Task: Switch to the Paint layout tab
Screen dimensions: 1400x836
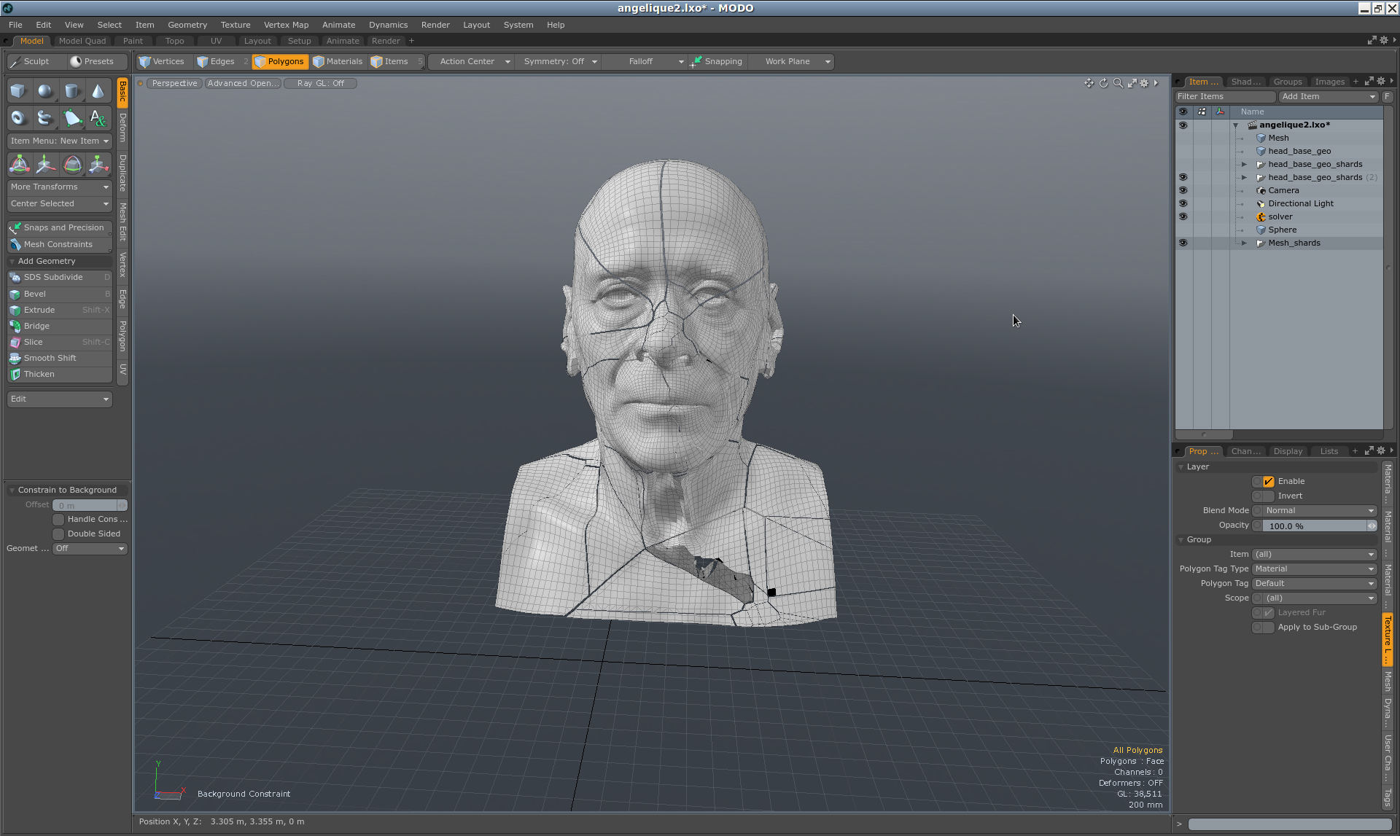Action: click(x=133, y=41)
